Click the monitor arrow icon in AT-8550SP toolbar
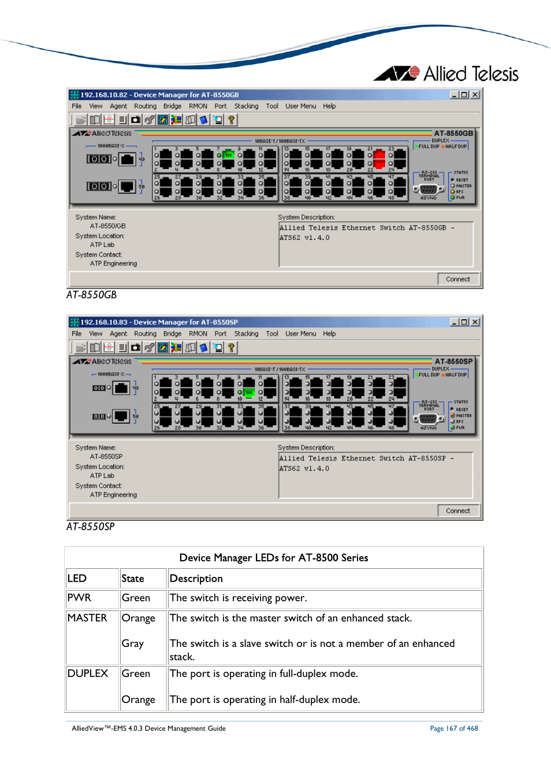551x781 pixels. pos(217,347)
